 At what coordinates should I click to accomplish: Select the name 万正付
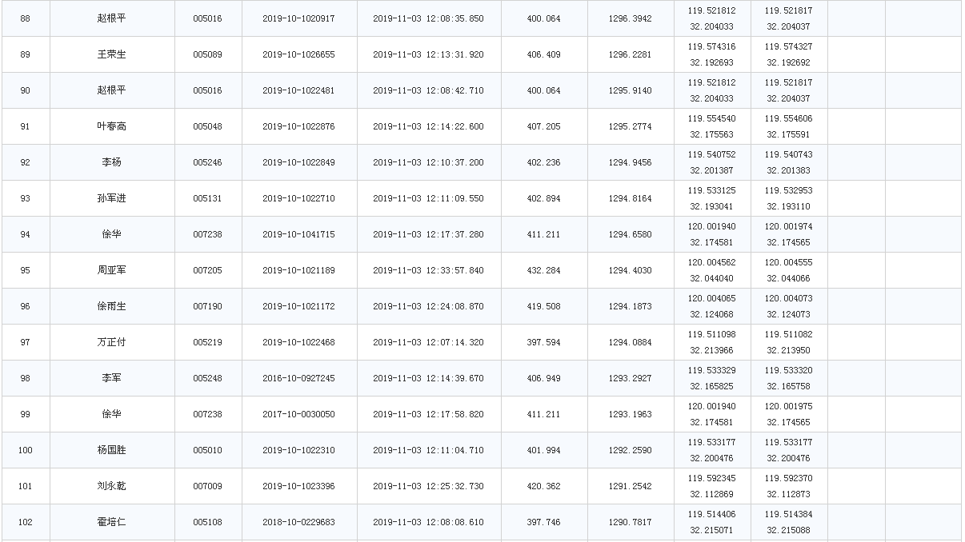coord(111,342)
